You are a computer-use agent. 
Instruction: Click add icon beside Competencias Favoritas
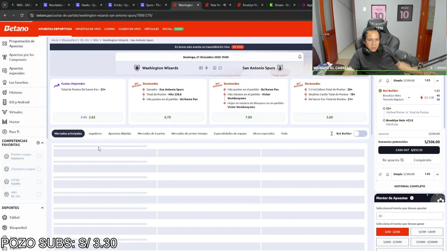coord(38,143)
